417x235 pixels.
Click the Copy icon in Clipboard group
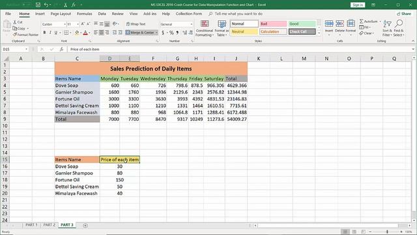[15, 28]
